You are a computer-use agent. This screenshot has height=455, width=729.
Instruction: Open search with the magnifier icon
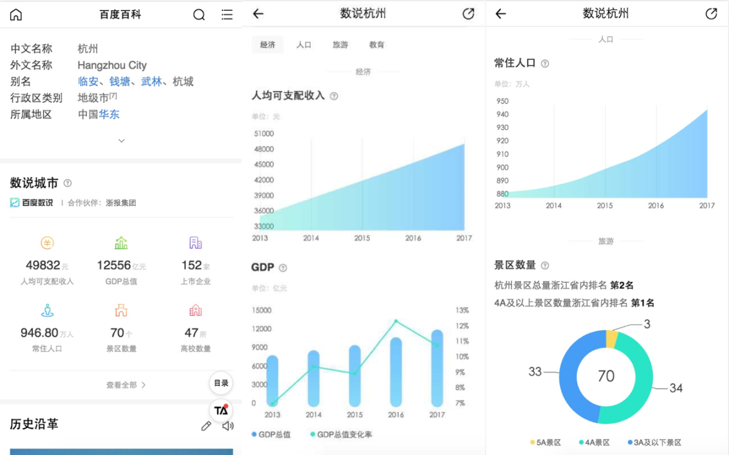coord(199,14)
